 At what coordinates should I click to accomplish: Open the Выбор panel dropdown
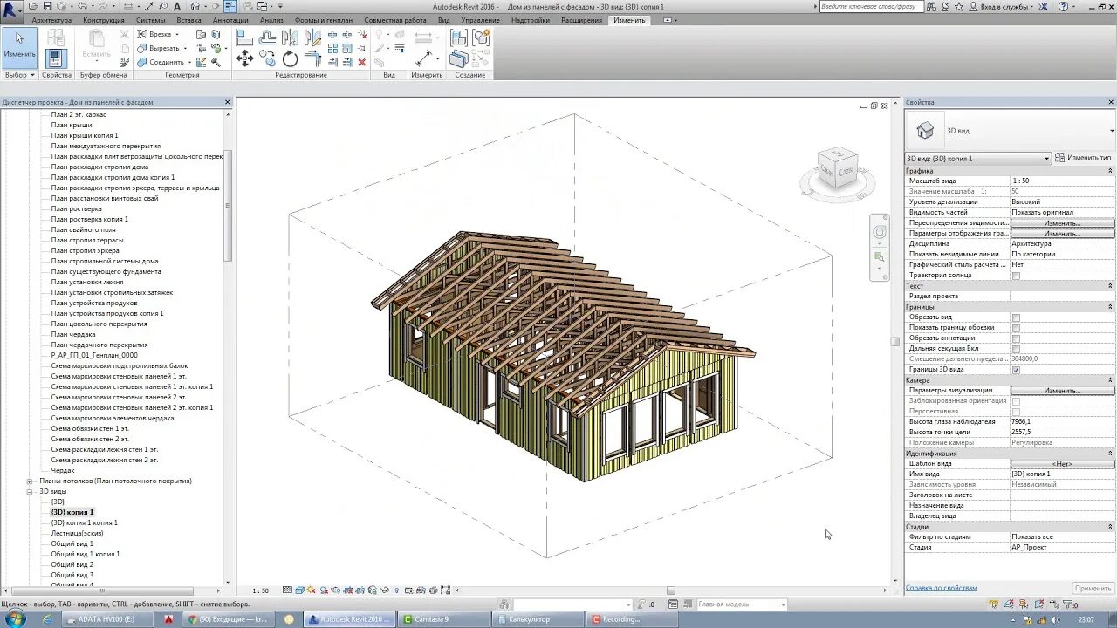[x=19, y=75]
